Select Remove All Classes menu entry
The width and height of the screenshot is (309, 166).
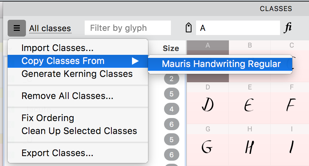pyautogui.click(x=67, y=96)
